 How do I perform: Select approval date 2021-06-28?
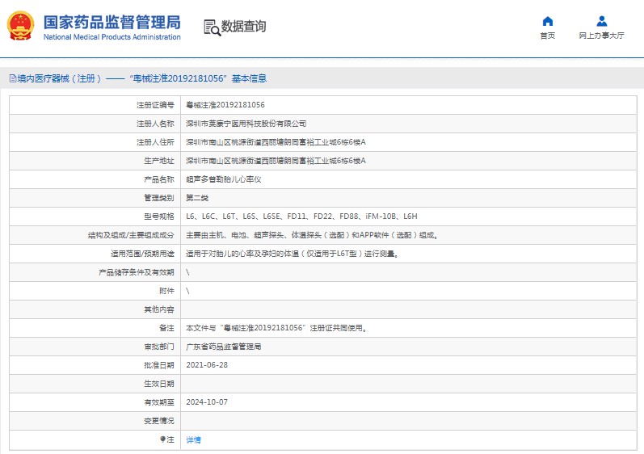coord(207,365)
